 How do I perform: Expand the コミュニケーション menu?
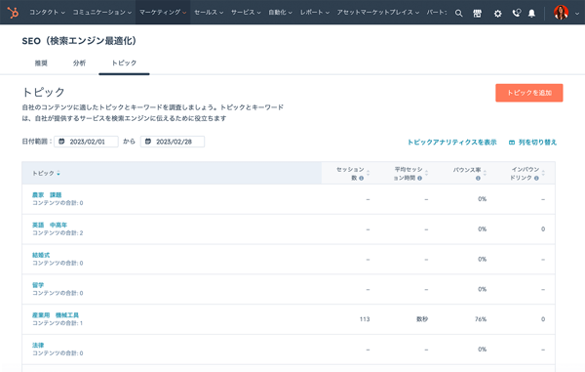tap(101, 13)
